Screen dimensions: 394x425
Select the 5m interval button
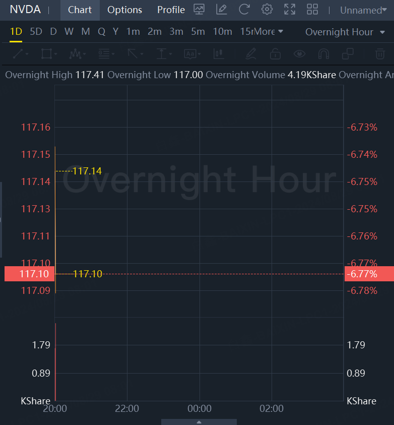[198, 32]
